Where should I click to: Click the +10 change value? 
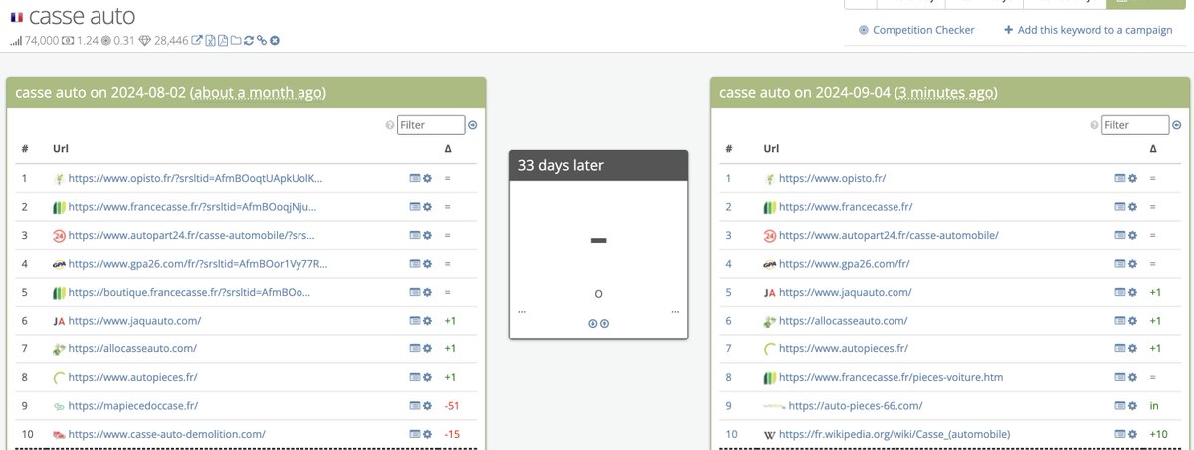pyautogui.click(x=1156, y=434)
